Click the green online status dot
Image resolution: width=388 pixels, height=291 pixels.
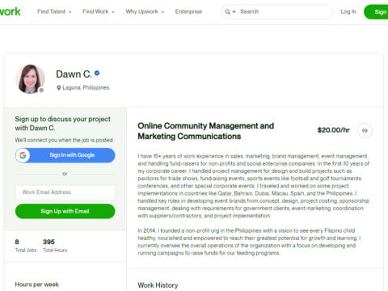tap(41, 90)
